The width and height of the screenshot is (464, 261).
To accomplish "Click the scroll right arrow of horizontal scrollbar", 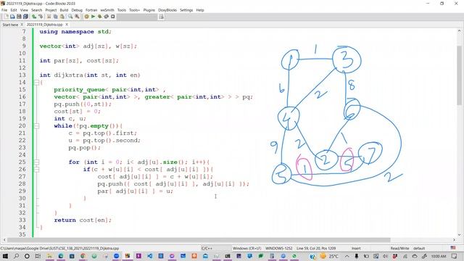I will [454, 240].
